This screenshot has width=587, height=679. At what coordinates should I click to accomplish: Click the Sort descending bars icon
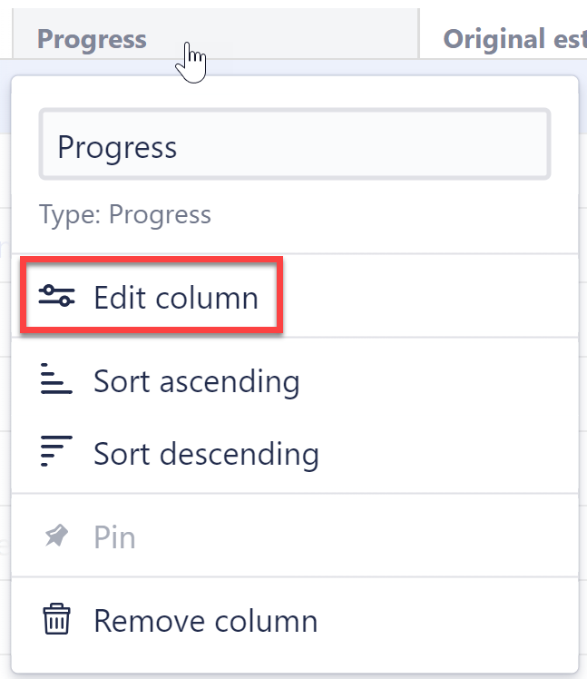(56, 452)
